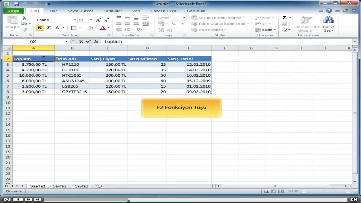Image resolution: width=361 pixels, height=203 pixels.
Task: Align text left in the cell
Action: [119, 24]
